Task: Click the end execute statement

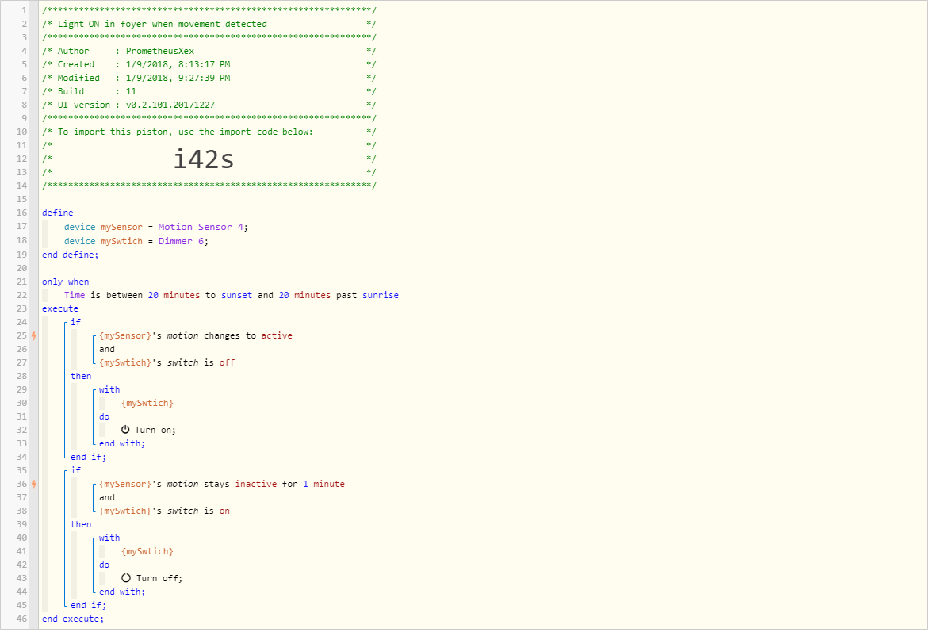Action: [73, 619]
